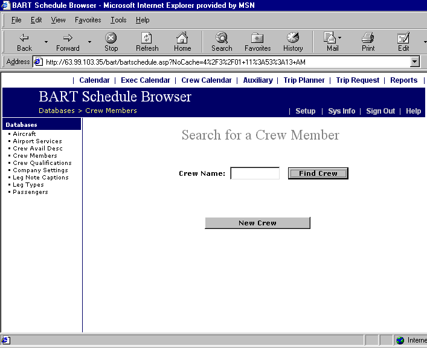The height and width of the screenshot is (348, 427).
Task: Open the Back button history dropdown arrow
Action: click(x=46, y=42)
